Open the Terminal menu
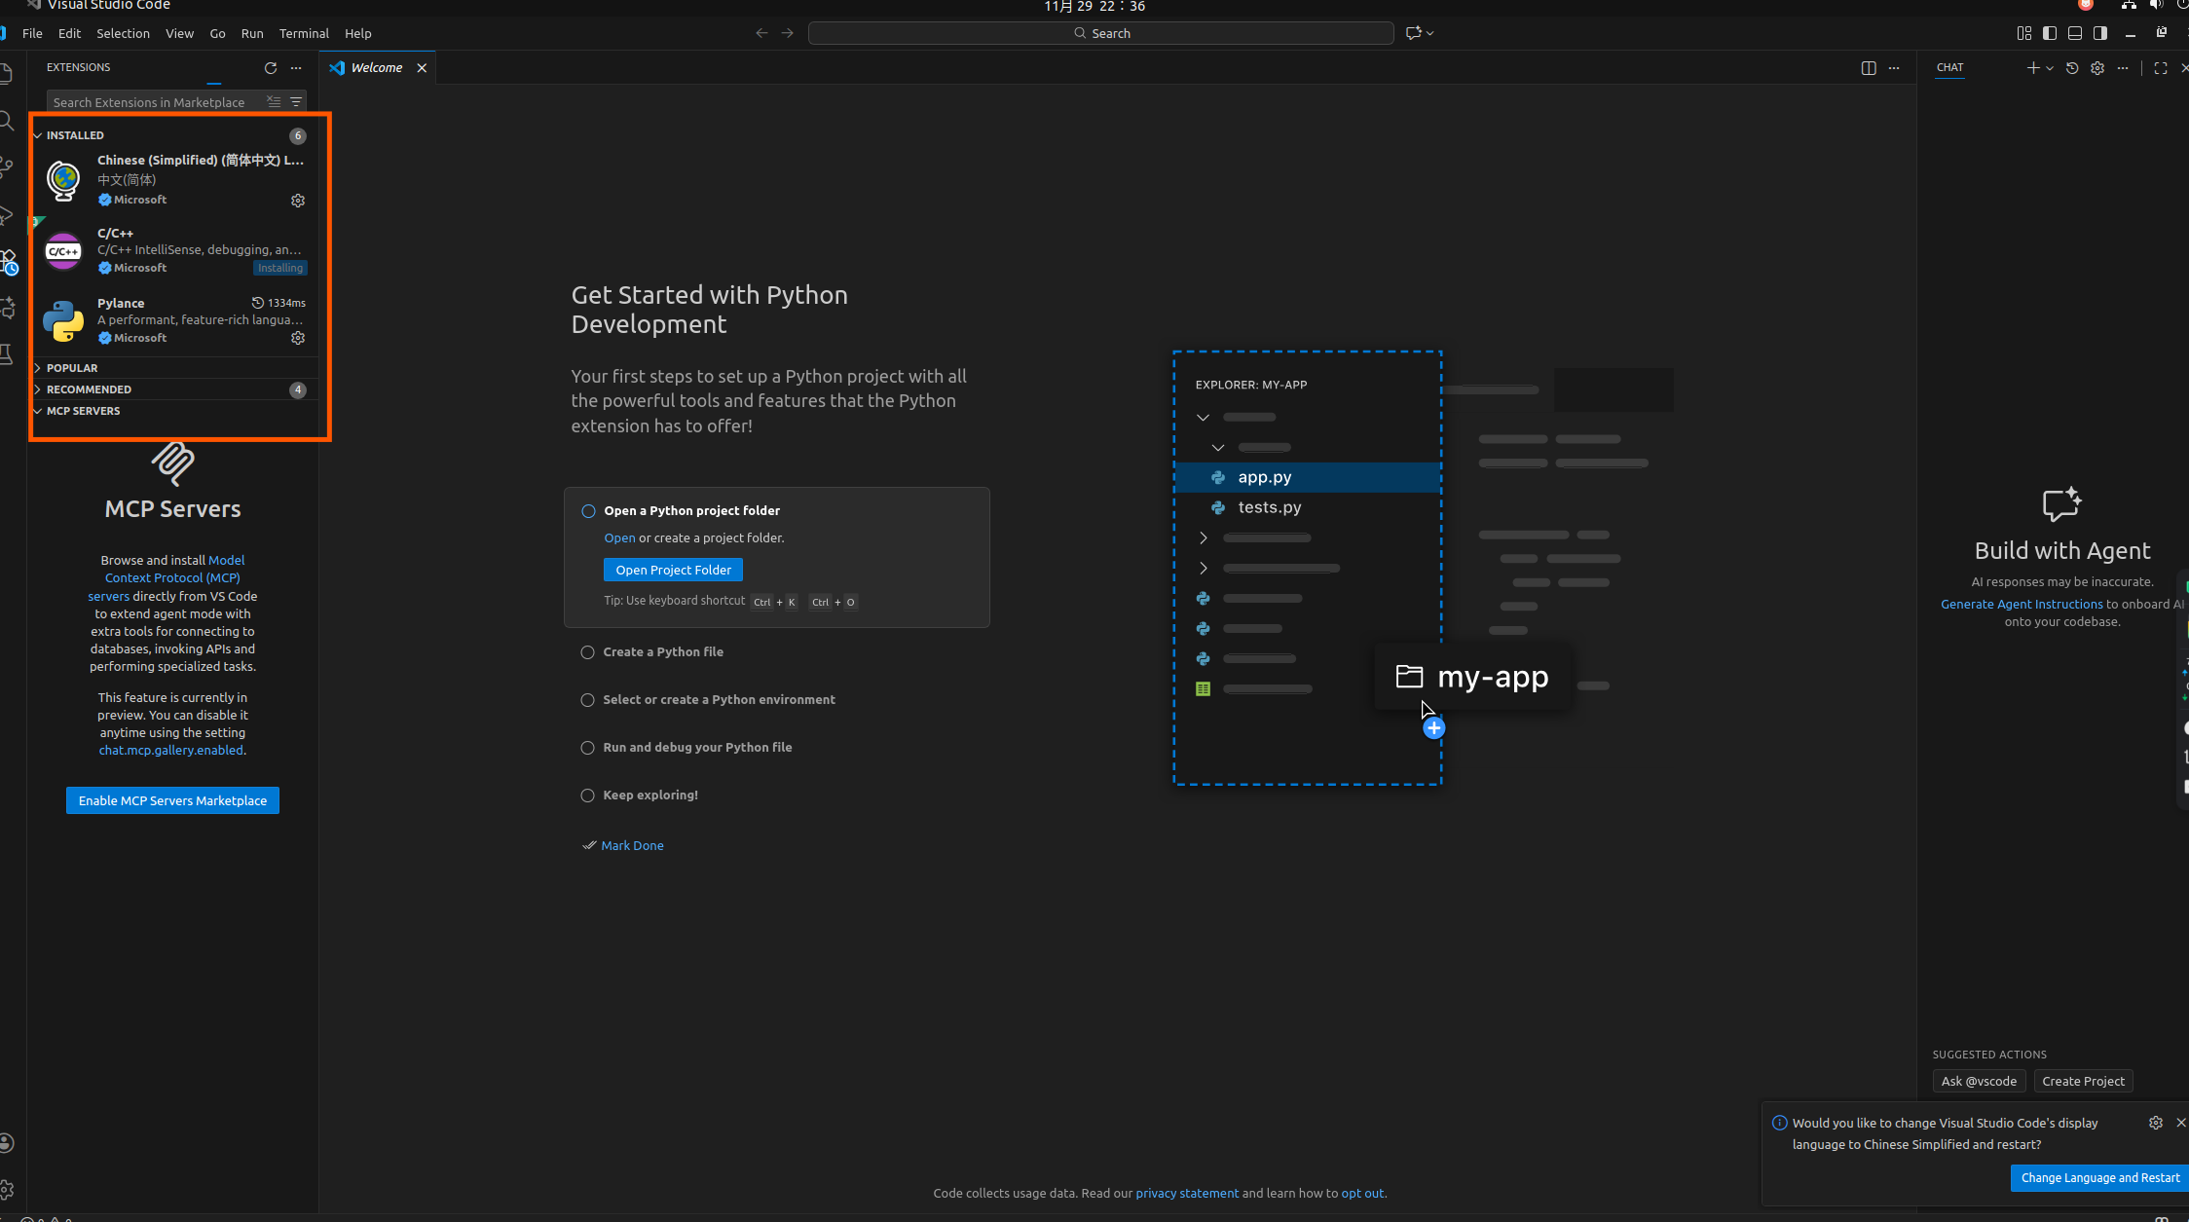 [x=304, y=33]
